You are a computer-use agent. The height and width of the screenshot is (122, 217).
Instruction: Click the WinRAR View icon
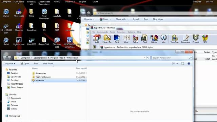coord(126,39)
